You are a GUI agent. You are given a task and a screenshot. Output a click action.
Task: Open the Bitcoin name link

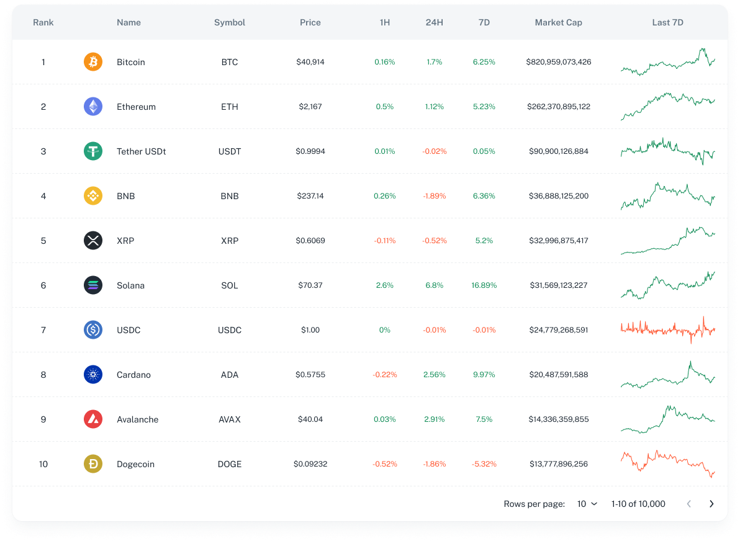(131, 62)
